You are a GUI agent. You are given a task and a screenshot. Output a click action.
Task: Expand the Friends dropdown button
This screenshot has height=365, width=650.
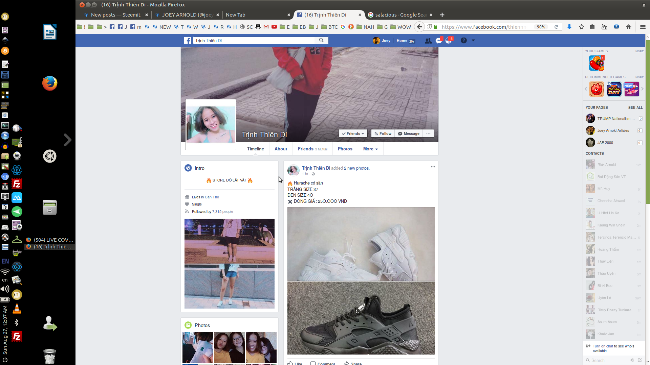[353, 133]
